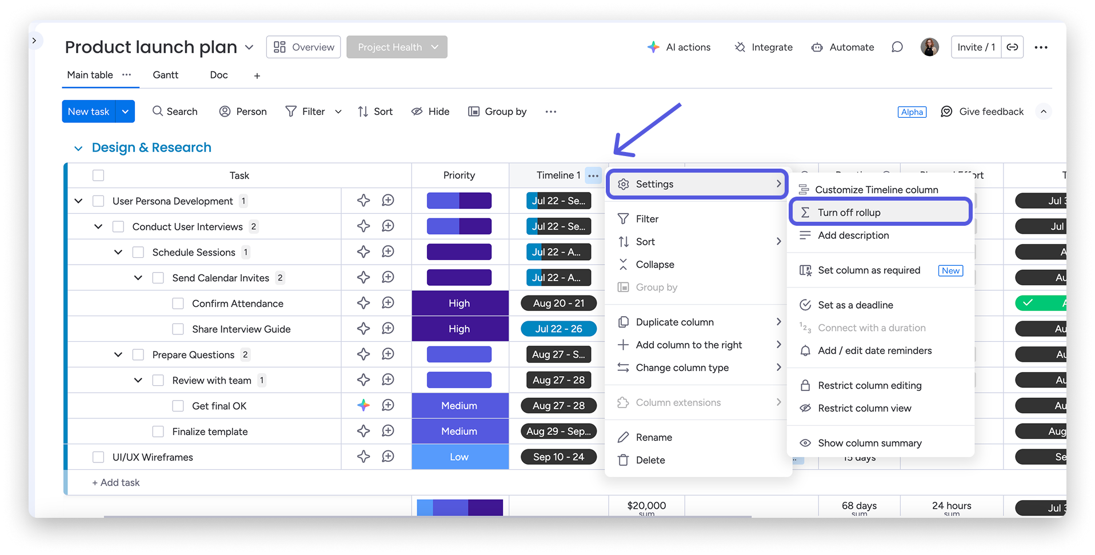The width and height of the screenshot is (1095, 555).
Task: Click + Add task link
Action: (116, 482)
